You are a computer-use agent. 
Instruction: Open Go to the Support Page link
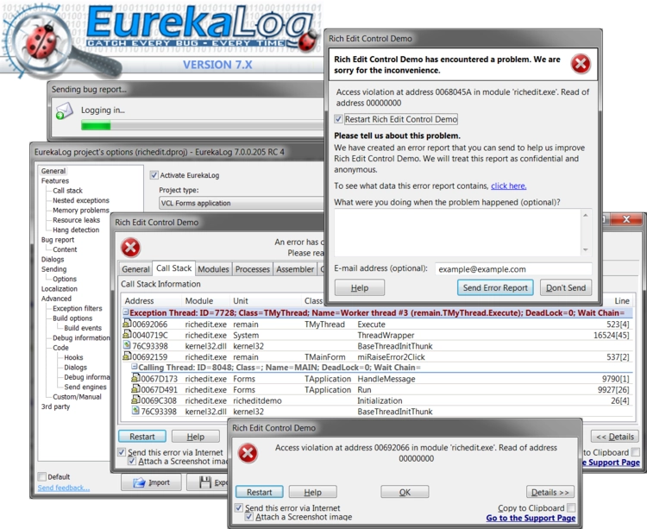[531, 518]
